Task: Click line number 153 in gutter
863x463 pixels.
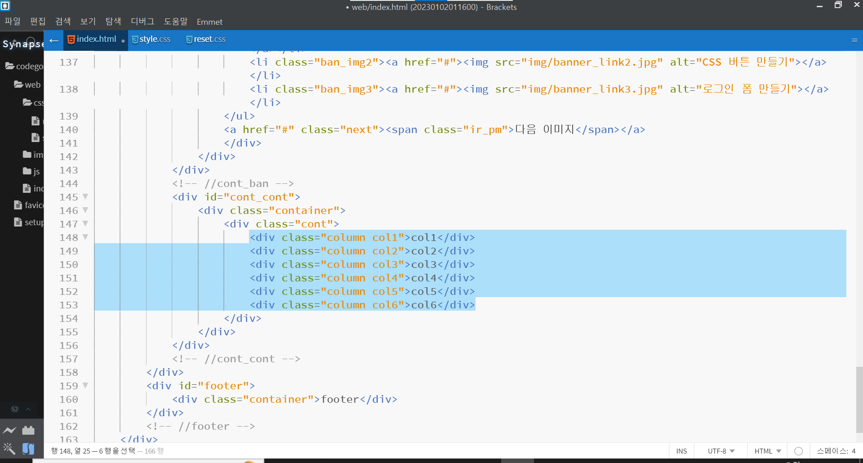Action: [x=69, y=305]
